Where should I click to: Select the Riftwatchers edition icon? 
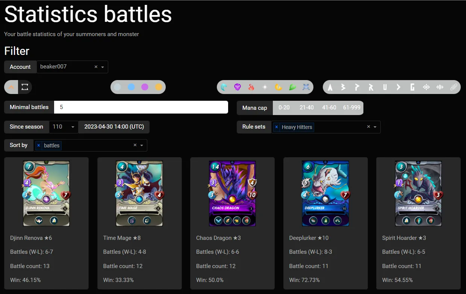coord(440,87)
